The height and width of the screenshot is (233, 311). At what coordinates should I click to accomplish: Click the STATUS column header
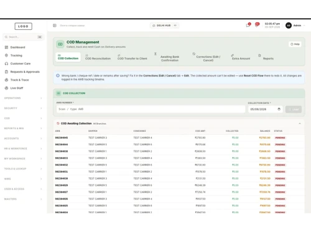(278, 131)
